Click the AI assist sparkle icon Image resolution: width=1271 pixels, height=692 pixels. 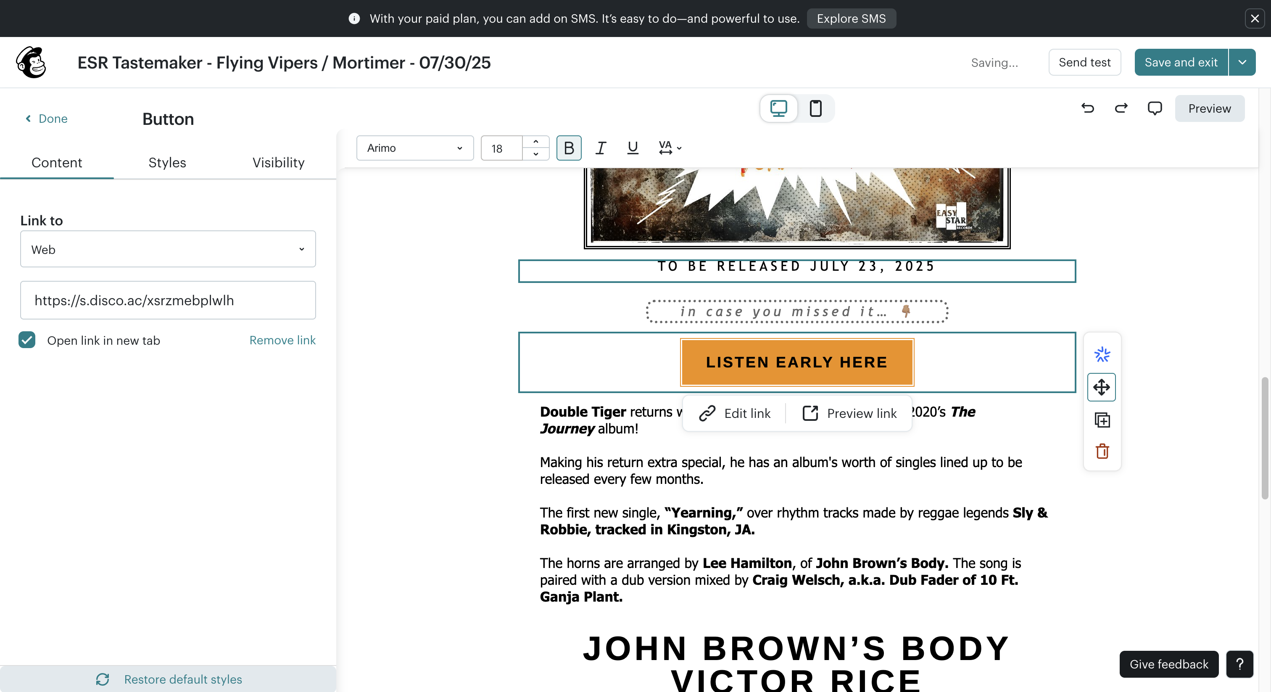(x=1102, y=354)
